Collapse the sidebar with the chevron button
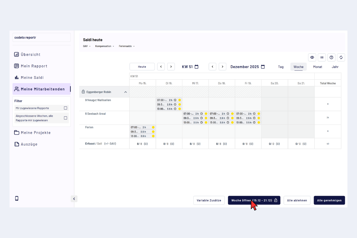The height and width of the screenshot is (238, 357). (x=74, y=199)
